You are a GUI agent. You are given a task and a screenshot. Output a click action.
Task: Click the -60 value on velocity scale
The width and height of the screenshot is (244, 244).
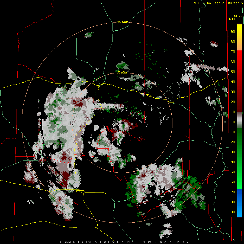232,182
